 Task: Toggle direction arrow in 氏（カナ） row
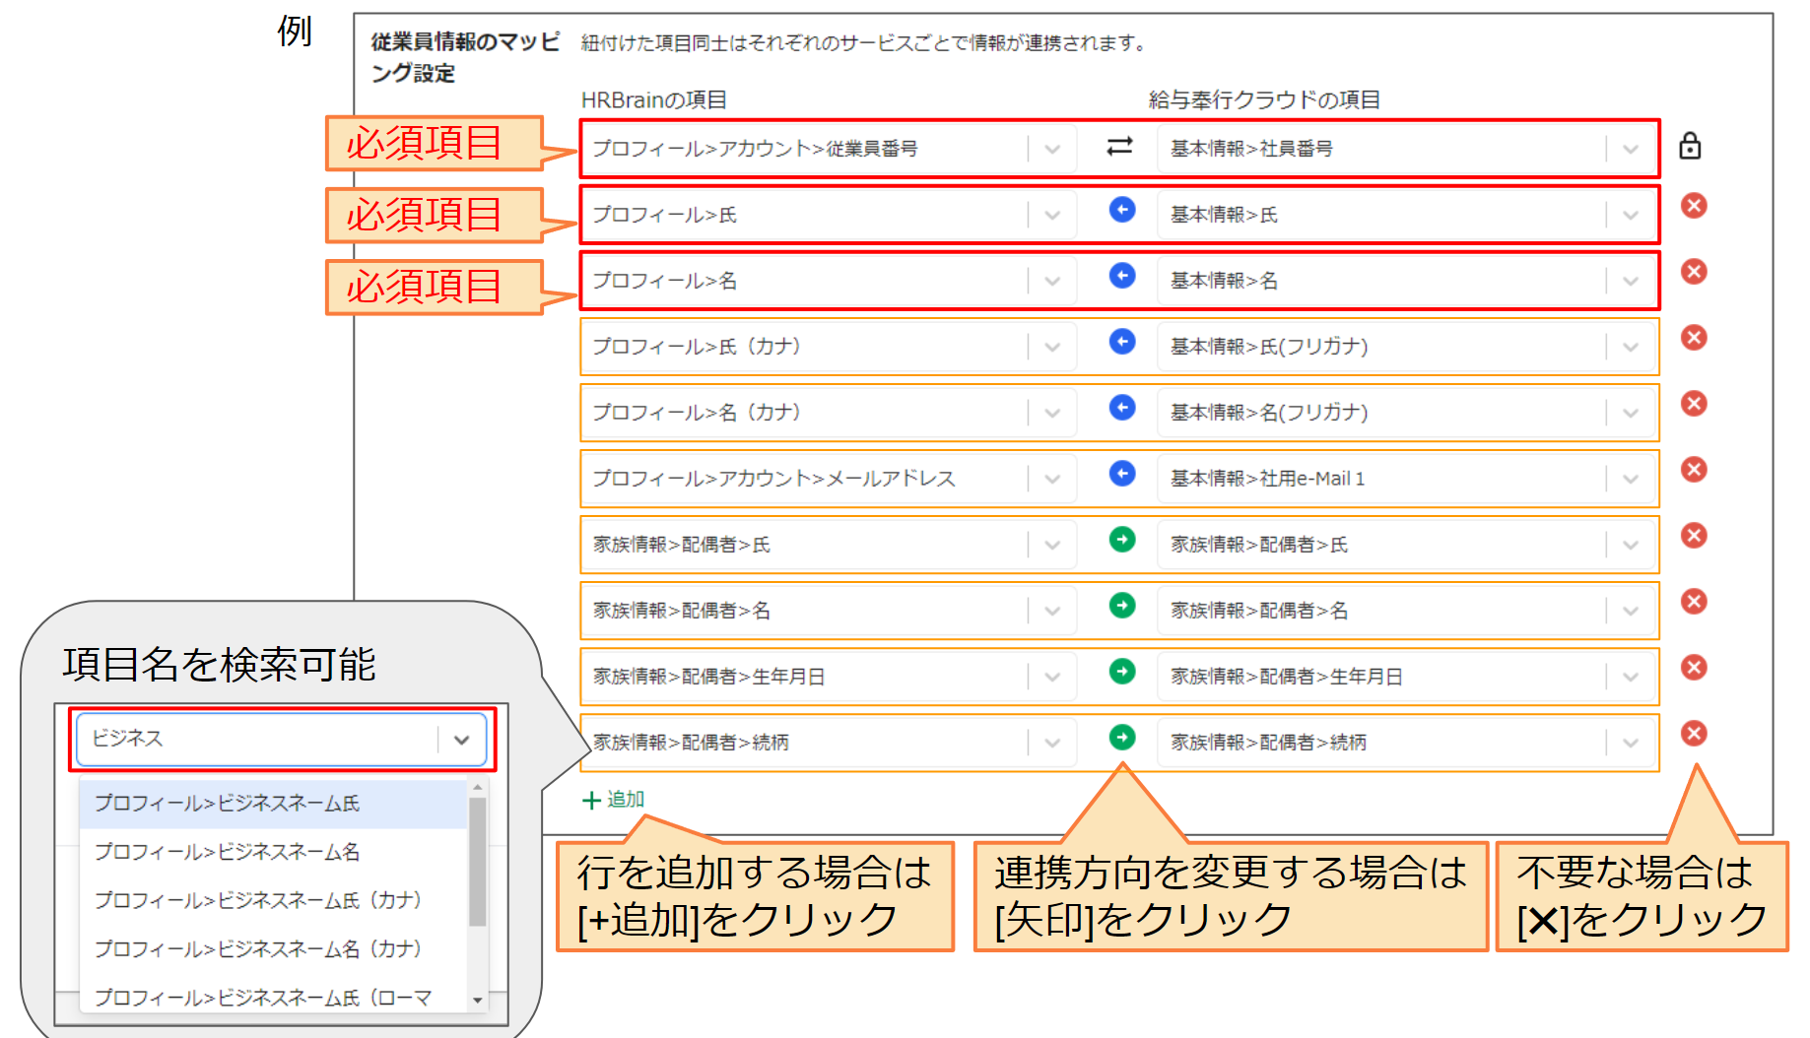(1122, 342)
